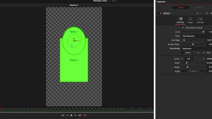Switch to the Settings tab

[x=200, y=20]
